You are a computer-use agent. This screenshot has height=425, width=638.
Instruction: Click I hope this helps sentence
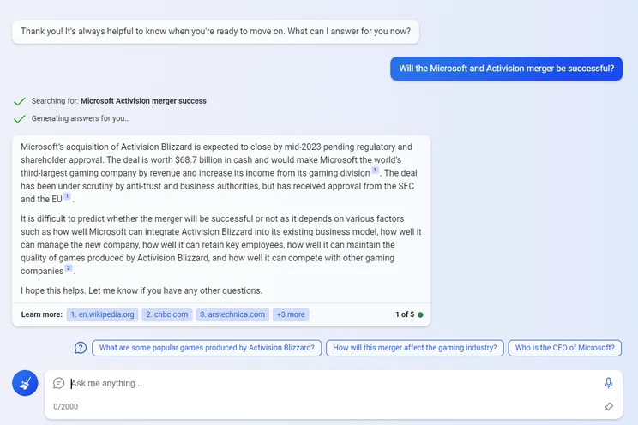click(141, 290)
